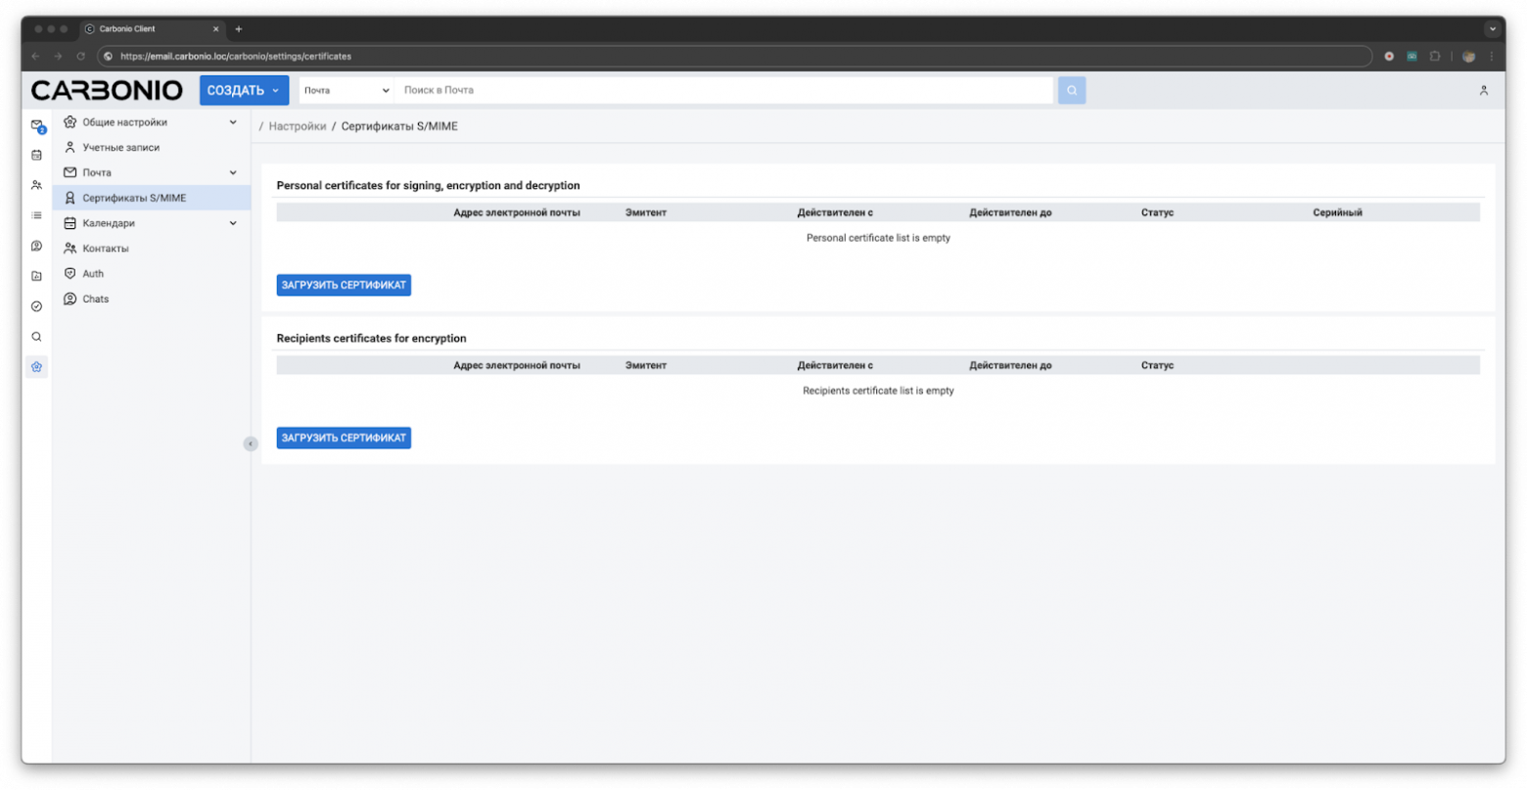1527x790 pixels.
Task: Click the browser address bar URL
Action: coord(236,57)
